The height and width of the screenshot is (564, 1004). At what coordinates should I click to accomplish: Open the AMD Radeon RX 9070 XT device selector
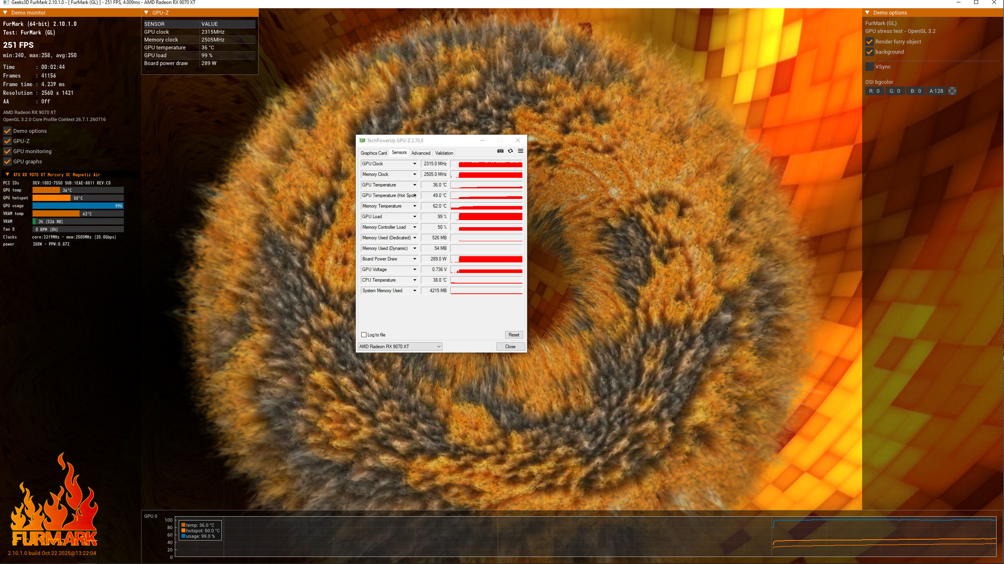point(400,347)
